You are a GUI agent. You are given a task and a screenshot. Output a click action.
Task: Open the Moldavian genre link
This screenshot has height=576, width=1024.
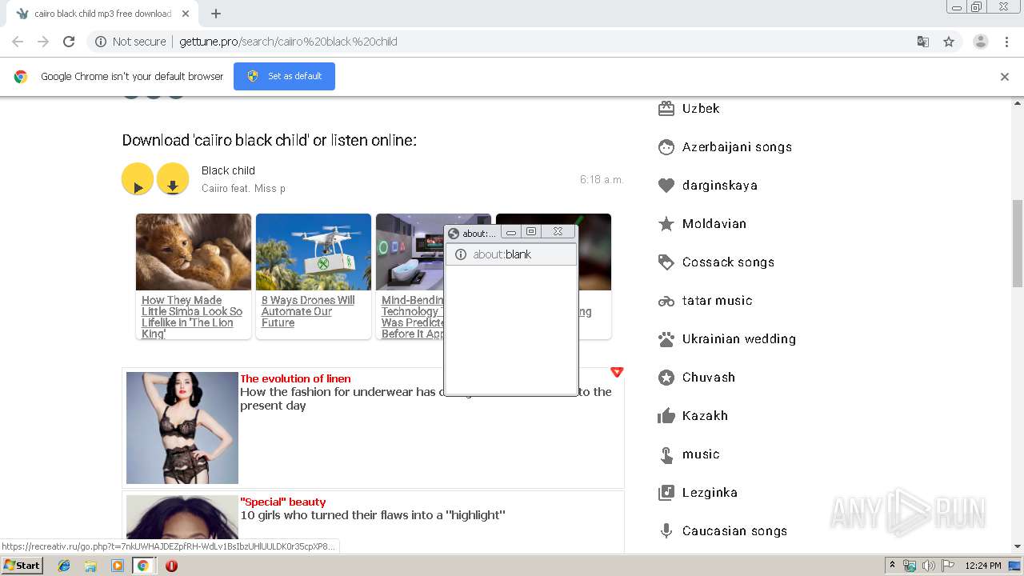[714, 224]
